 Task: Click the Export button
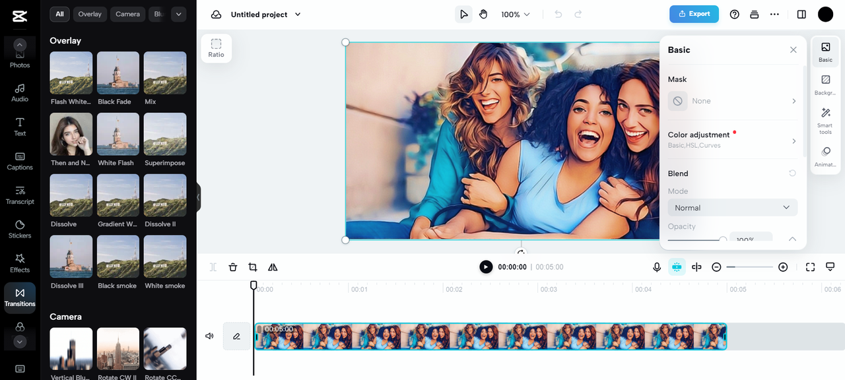coord(694,14)
